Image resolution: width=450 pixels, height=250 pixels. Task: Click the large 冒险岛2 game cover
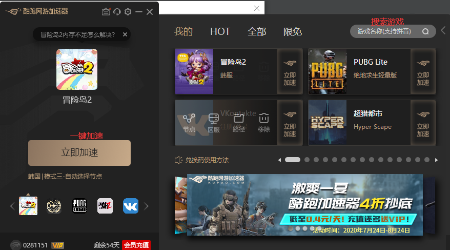tap(77, 69)
